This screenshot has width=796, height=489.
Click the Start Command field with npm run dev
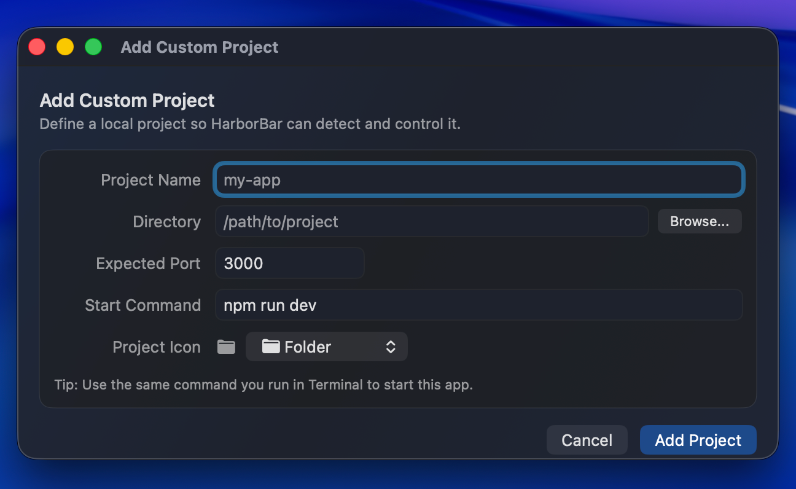pyautogui.click(x=478, y=305)
